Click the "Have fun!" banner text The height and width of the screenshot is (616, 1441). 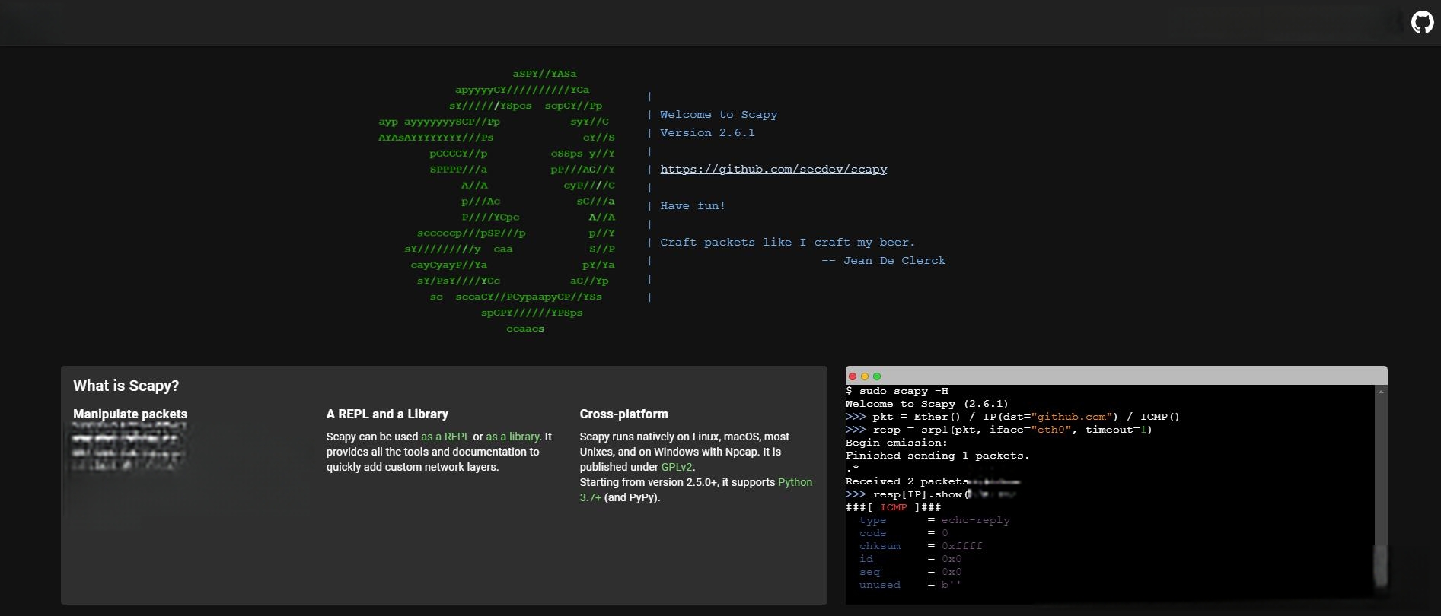coord(693,205)
